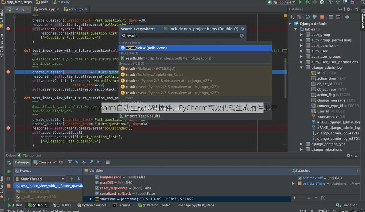Open data source properties wrench icon
The image size is (365, 212).
click(x=315, y=17)
